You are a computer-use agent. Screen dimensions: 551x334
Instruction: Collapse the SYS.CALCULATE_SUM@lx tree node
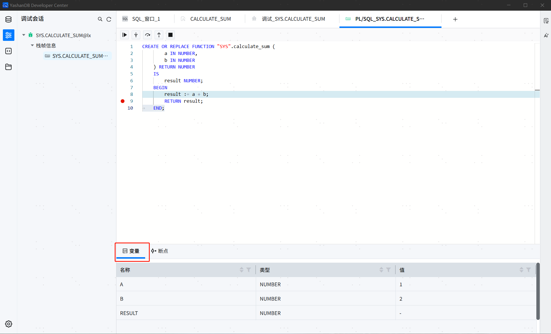tap(24, 35)
